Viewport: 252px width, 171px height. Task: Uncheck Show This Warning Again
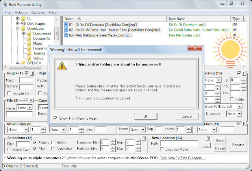pyautogui.click(x=56, y=118)
